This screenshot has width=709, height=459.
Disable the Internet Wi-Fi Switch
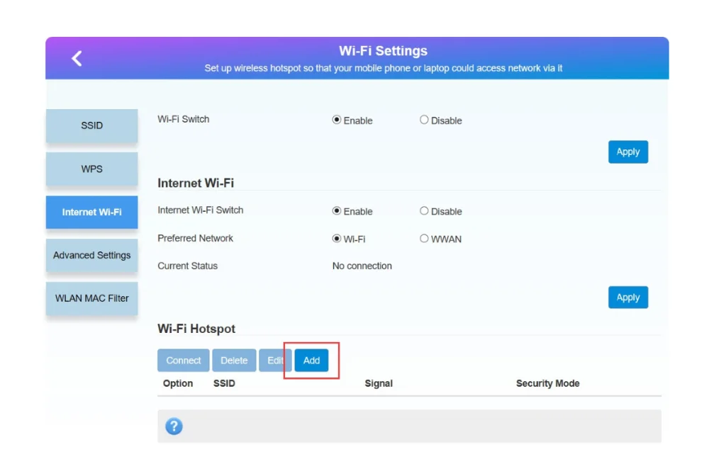[x=424, y=211]
